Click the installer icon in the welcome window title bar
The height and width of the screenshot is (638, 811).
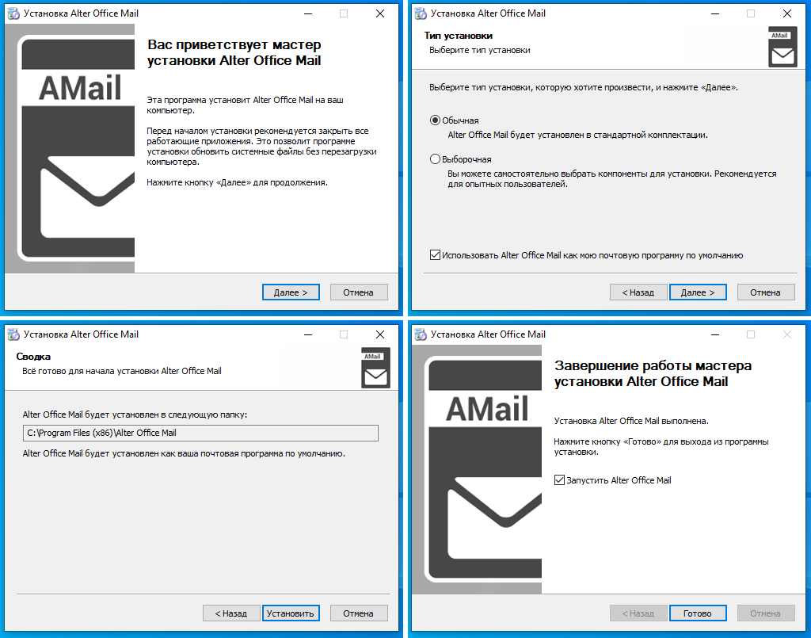pos(14,13)
